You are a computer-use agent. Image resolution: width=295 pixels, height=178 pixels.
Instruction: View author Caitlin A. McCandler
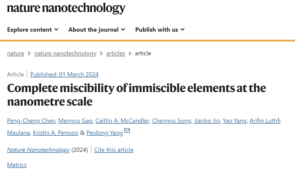122,120
